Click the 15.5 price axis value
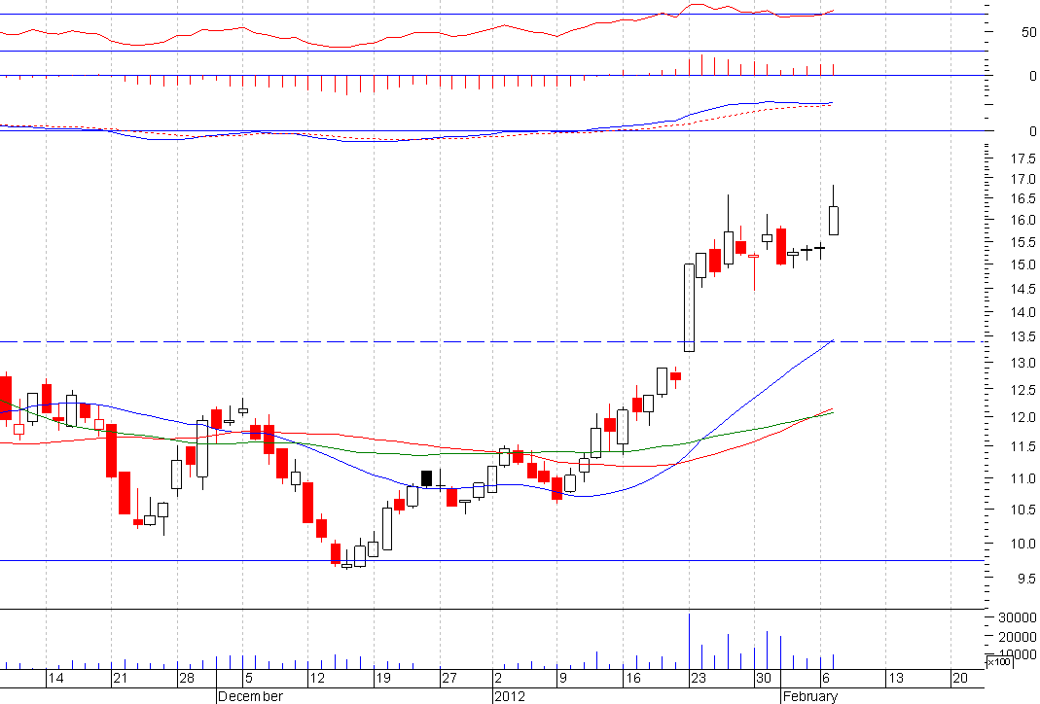This screenshot has height=704, width=1040. 1022,243
